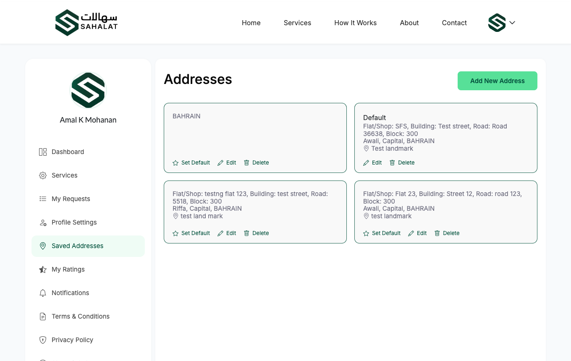Edit the Riffa address

coord(227,233)
